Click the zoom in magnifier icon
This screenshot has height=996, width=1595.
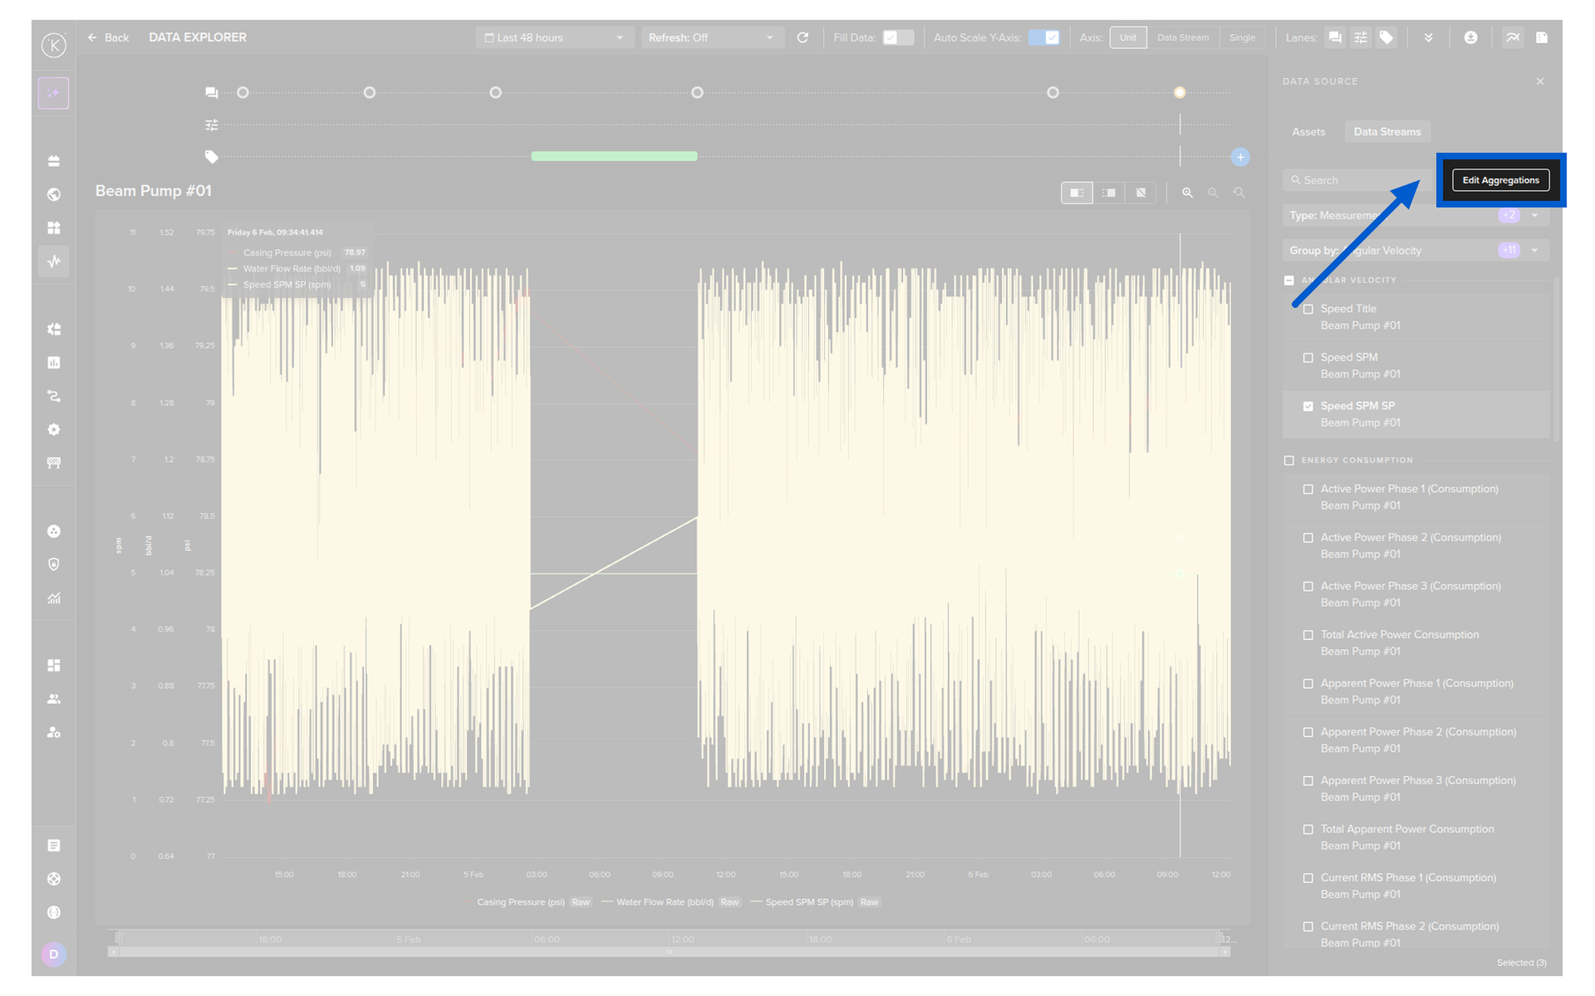pyautogui.click(x=1187, y=193)
